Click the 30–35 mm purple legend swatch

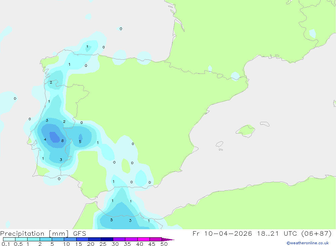click(x=119, y=239)
